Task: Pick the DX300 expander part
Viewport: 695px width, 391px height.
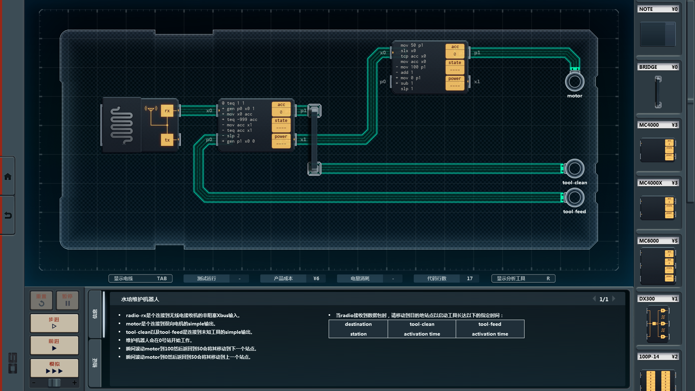Action: (x=658, y=323)
